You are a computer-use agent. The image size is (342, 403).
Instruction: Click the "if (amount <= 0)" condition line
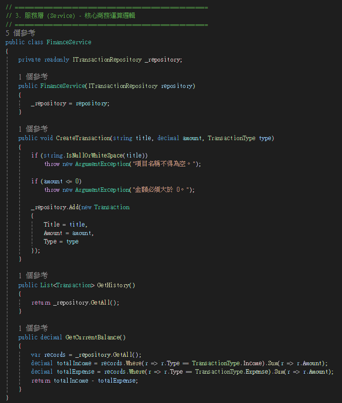56,181
